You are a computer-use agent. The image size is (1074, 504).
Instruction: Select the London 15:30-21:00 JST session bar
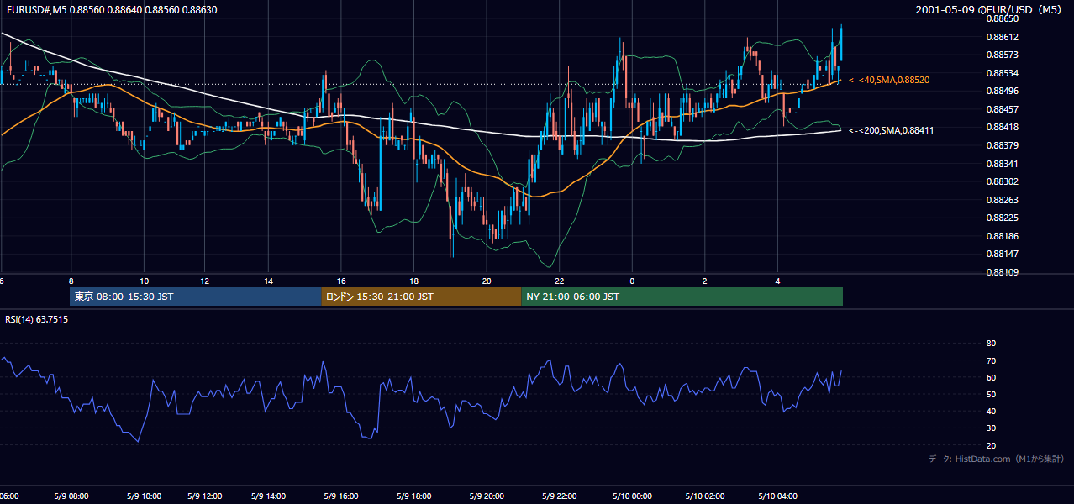pyautogui.click(x=421, y=297)
